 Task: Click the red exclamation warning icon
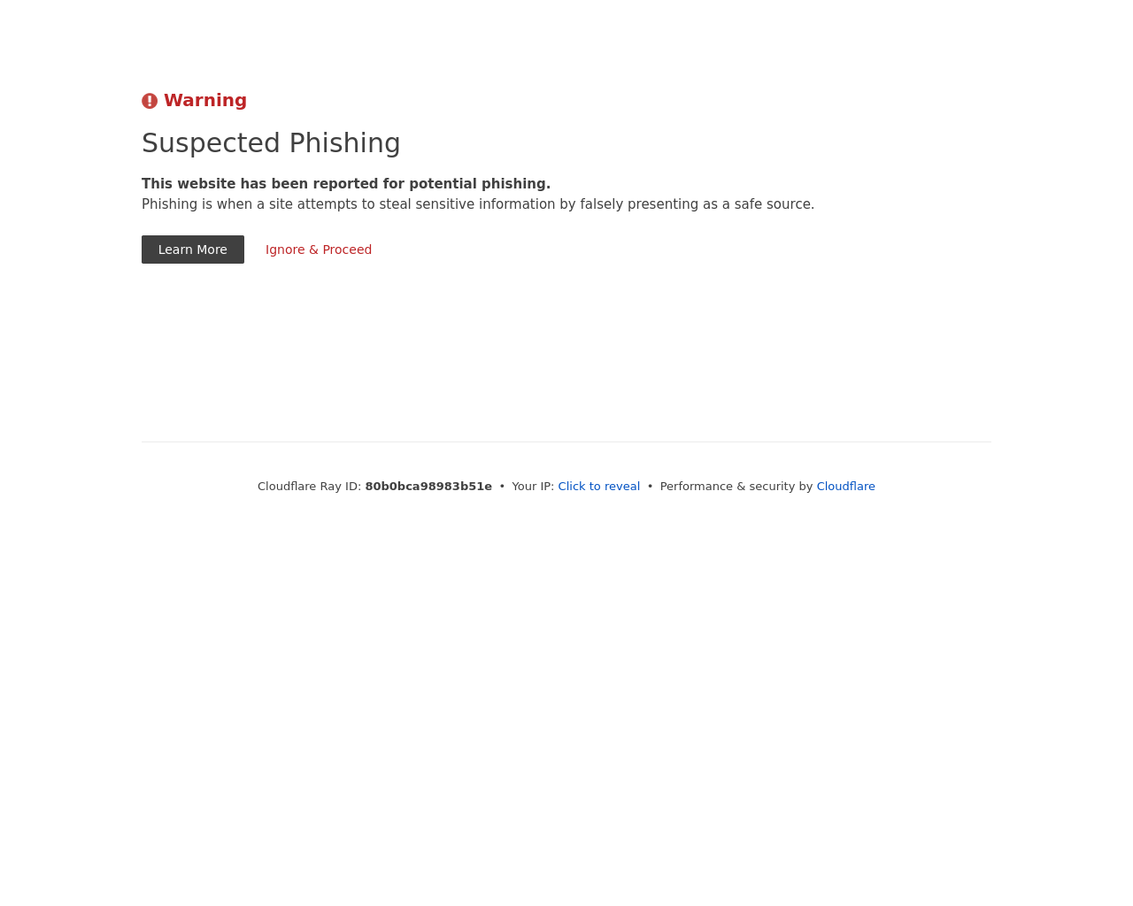click(x=150, y=101)
